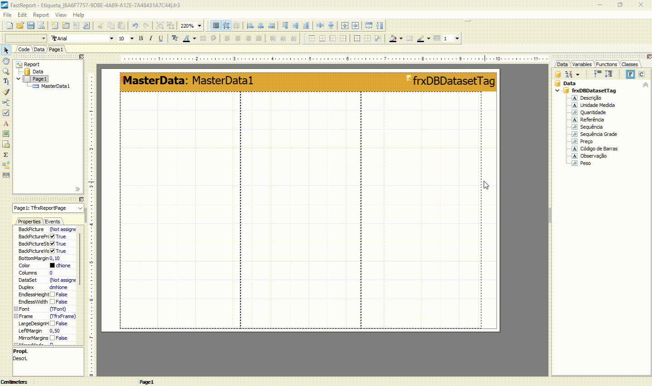Toggle Show Grid button in toolbar
The width and height of the screenshot is (652, 386).
pos(216,26)
